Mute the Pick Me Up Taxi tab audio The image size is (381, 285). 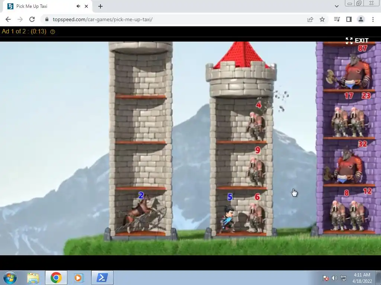[x=78, y=6]
